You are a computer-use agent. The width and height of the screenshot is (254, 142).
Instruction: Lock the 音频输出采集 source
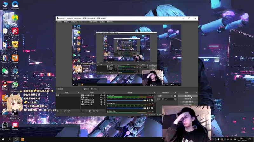pyautogui.click(x=104, y=100)
